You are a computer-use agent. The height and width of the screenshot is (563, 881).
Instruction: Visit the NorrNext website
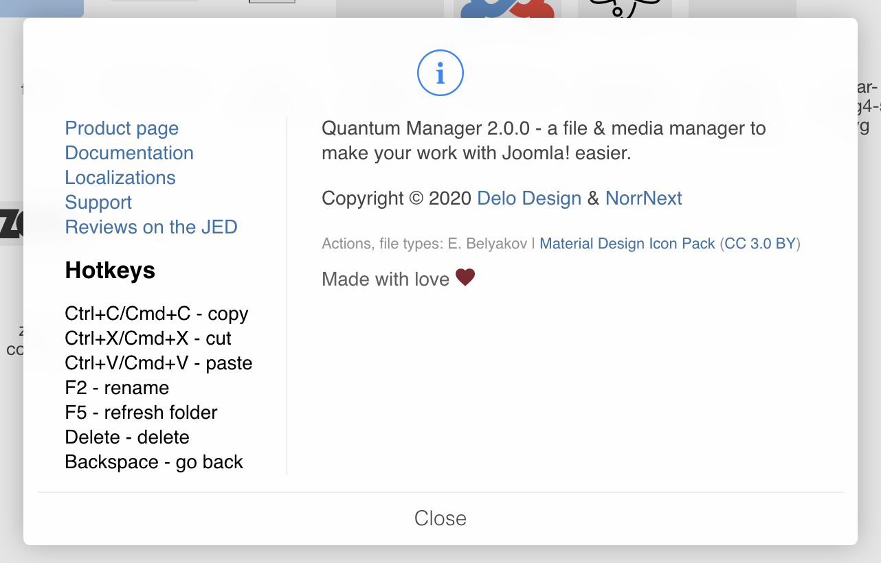(643, 198)
